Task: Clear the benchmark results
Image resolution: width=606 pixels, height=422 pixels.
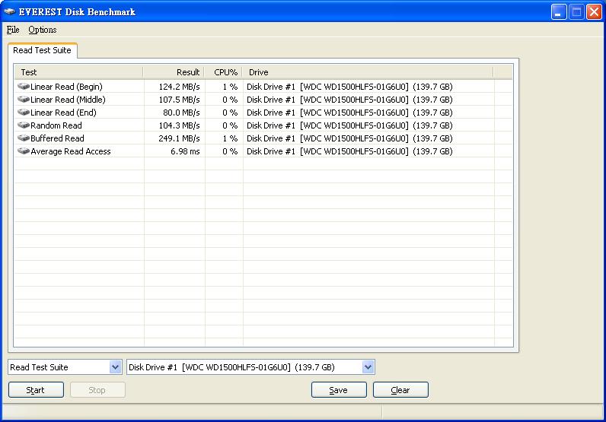Action: (x=400, y=389)
